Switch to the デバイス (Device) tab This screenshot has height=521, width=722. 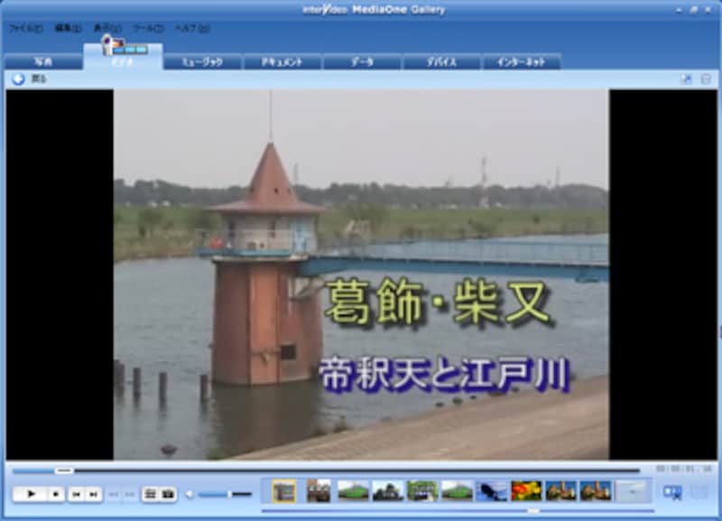click(441, 61)
